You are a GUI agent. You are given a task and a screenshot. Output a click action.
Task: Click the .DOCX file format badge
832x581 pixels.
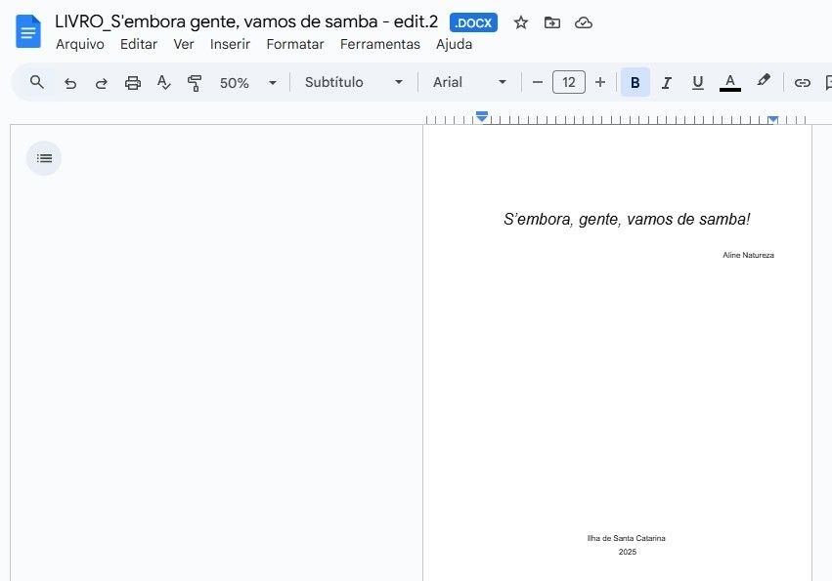coord(473,22)
